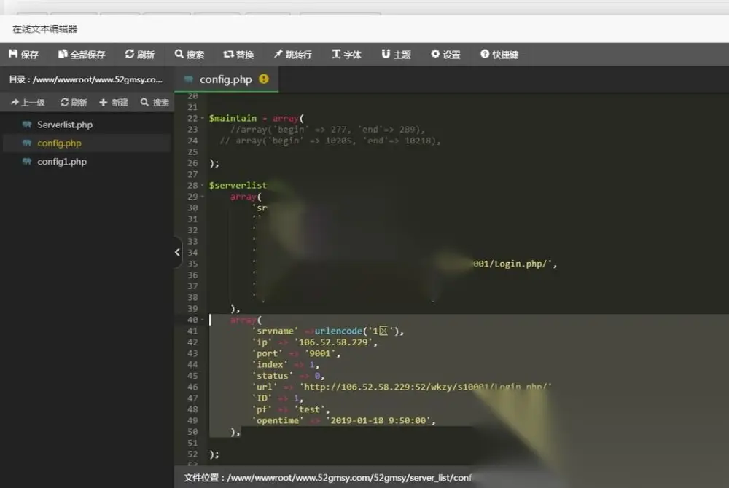Viewport: 729px width, 488px height.
Task: Open 跳转行 go-to-line tool
Action: coord(292,55)
